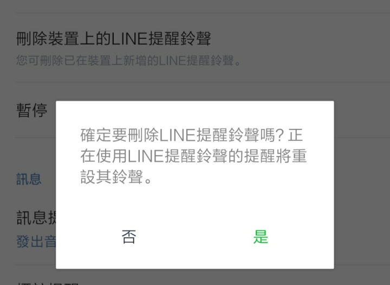This screenshot has height=285, width=390.
Task: Dismiss dialog via dimmed area right of 暫停
Action: pyautogui.click(x=362, y=110)
